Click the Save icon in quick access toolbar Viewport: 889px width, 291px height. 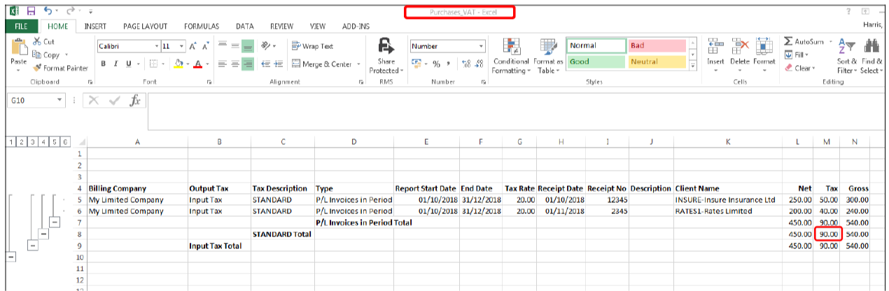pyautogui.click(x=30, y=12)
